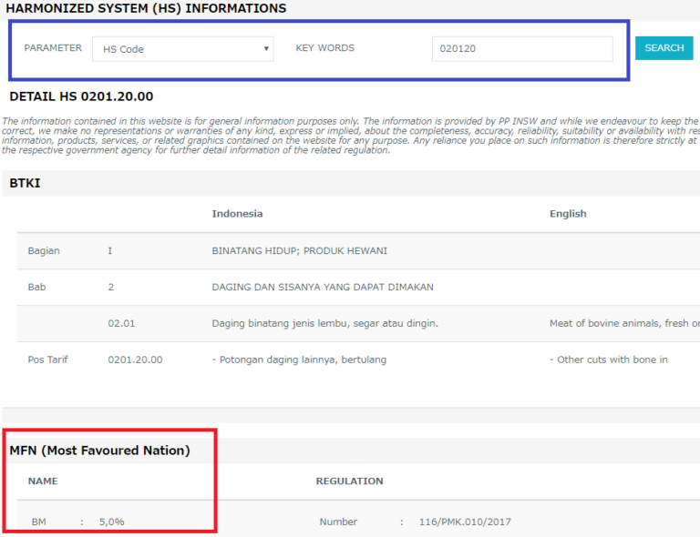Select the DETAIL HS 0201.20.00 heading
The height and width of the screenshot is (537, 700).
pyautogui.click(x=81, y=96)
